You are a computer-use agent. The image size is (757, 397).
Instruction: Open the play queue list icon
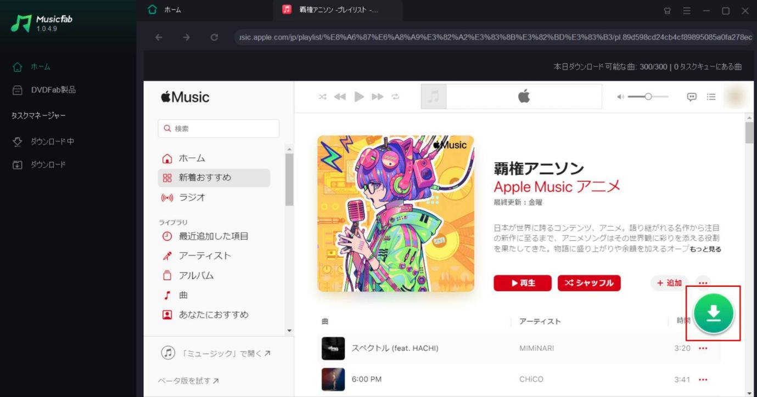click(x=711, y=97)
